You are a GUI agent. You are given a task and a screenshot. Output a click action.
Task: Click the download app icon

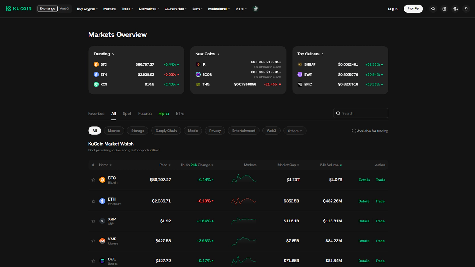[x=444, y=9]
